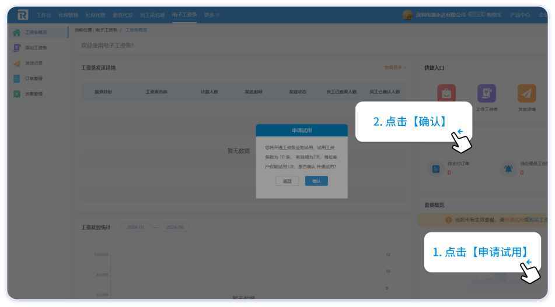Click the red shopping bag shortcut icon
The image size is (555, 307).
[x=446, y=93]
